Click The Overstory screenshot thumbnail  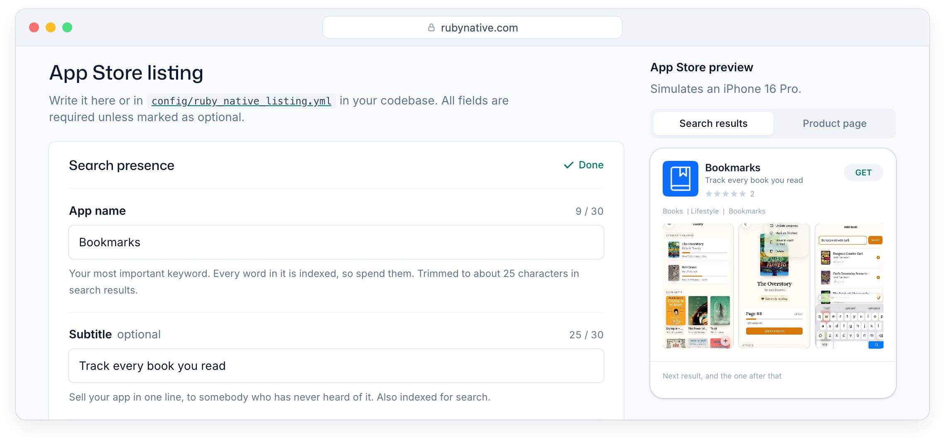(x=774, y=286)
